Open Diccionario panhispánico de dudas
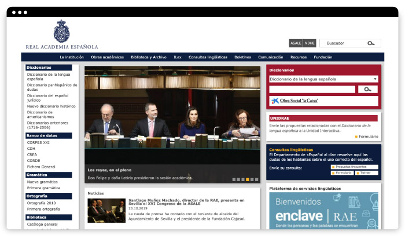405x236 pixels. (x=52, y=87)
